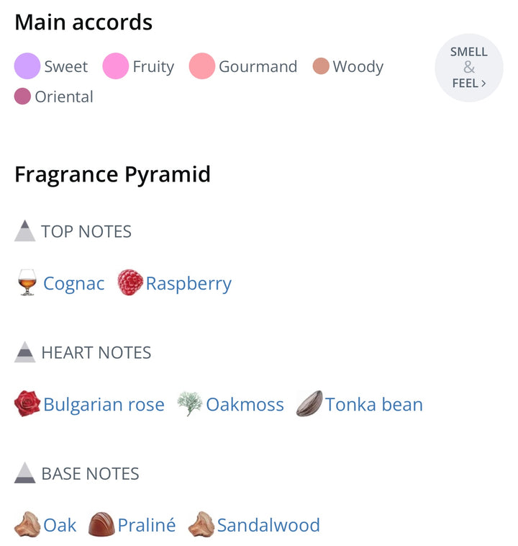Follow the Bulgarian rose link
518x546 pixels.
(x=104, y=404)
